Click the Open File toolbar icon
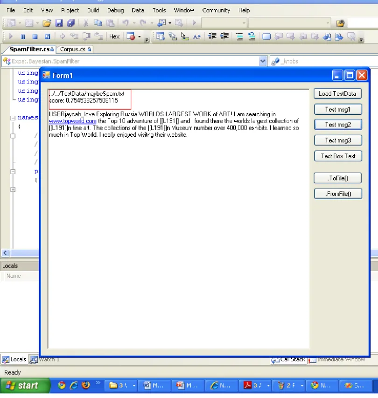Image resolution: width=378 pixels, height=398 pixels. tap(47, 23)
